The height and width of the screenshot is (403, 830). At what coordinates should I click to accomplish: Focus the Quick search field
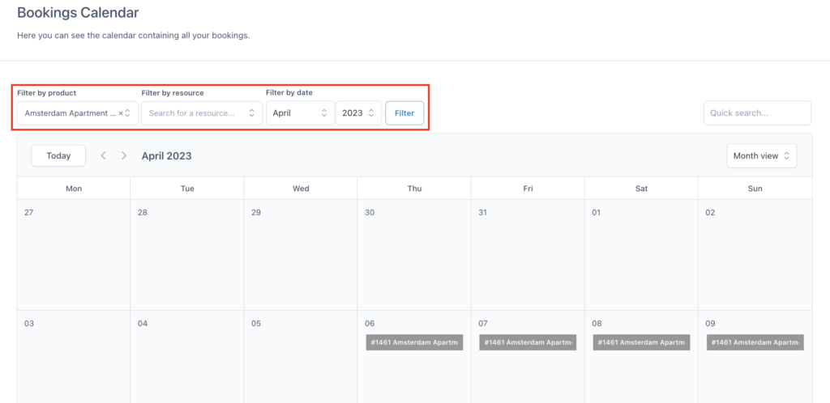coord(757,113)
